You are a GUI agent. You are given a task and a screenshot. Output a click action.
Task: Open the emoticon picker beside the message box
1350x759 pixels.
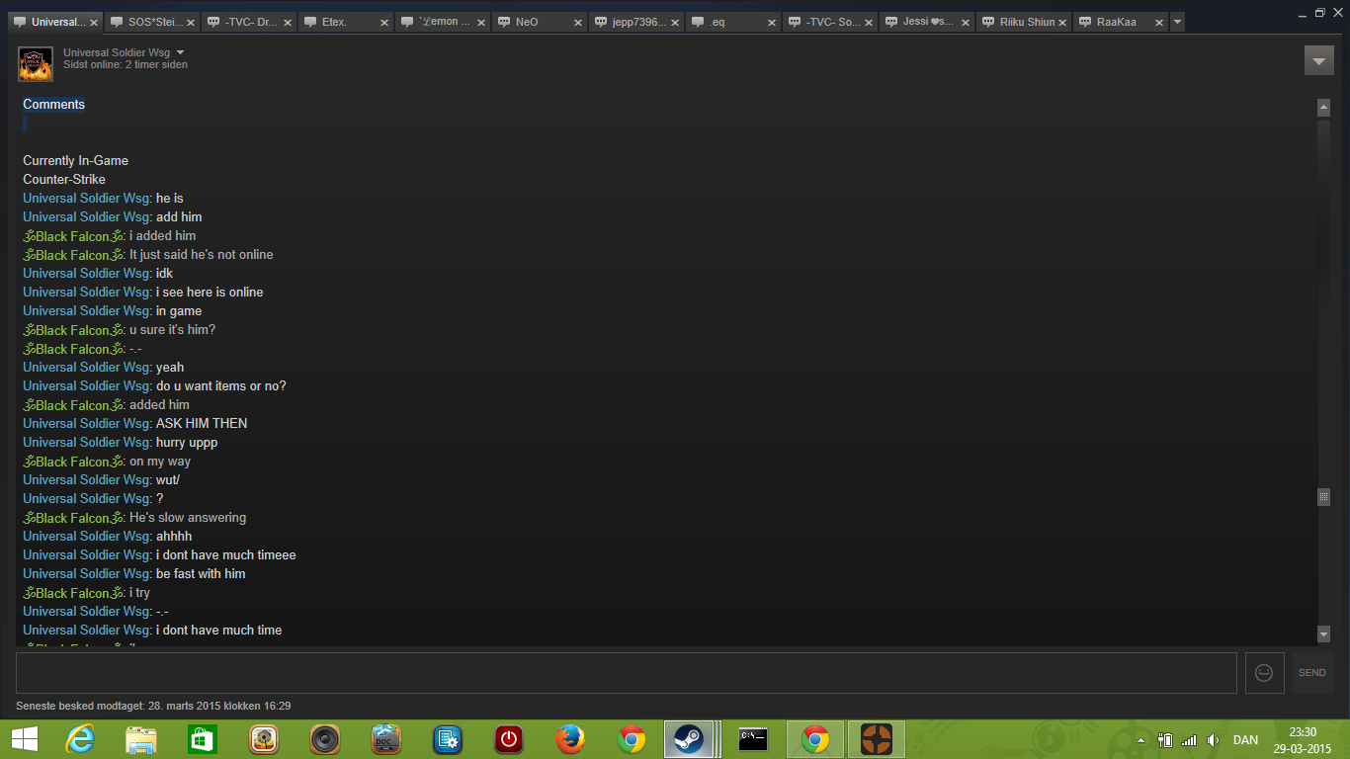click(x=1264, y=673)
